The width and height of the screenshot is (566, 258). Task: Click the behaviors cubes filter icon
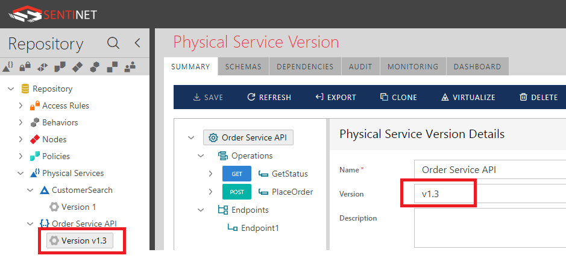click(x=95, y=67)
